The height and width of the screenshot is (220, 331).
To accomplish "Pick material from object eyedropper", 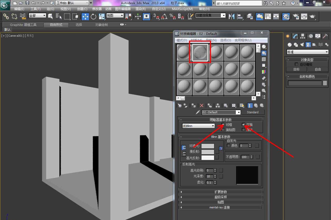I will [198, 112].
